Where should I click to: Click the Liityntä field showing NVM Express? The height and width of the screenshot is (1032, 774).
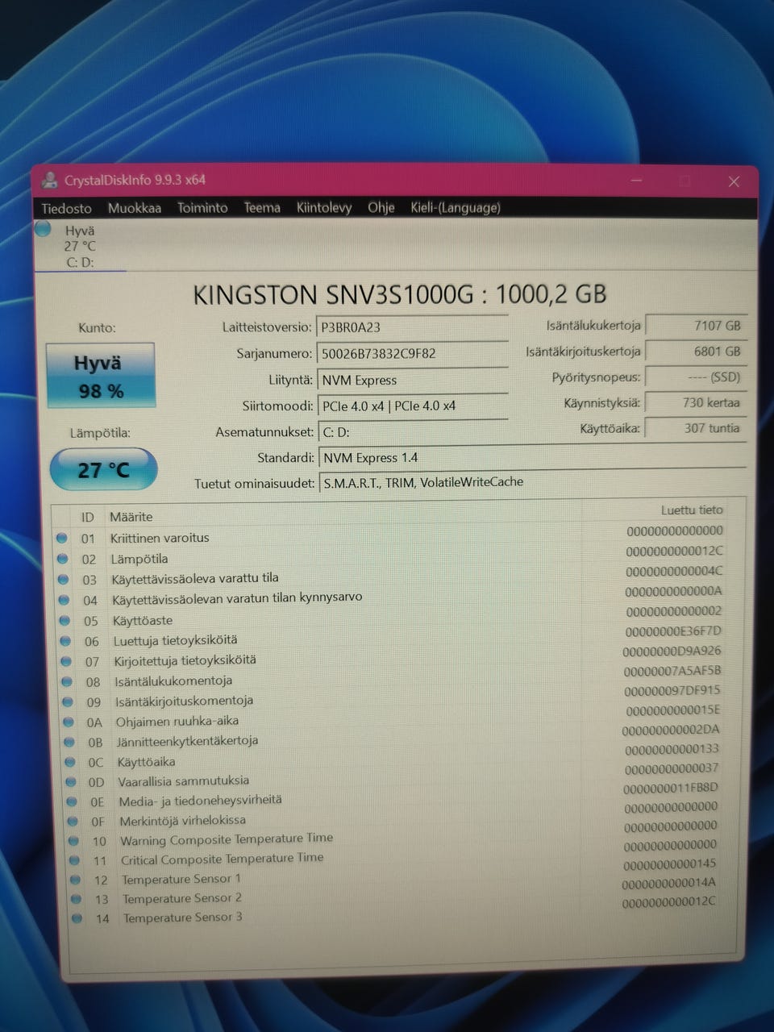point(413,380)
